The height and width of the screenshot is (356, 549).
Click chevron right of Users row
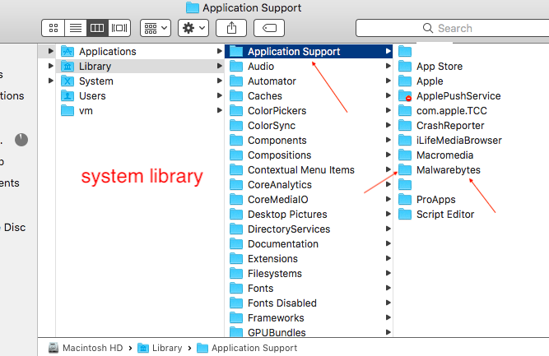pyautogui.click(x=220, y=95)
